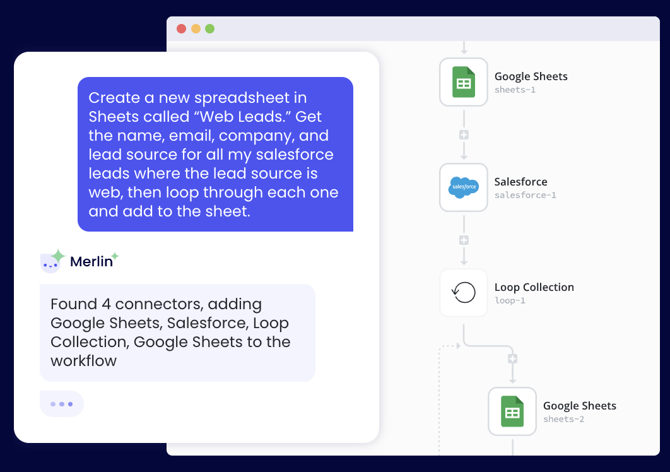Click the red close window button
Viewport: 670px width, 472px height.
[x=181, y=28]
